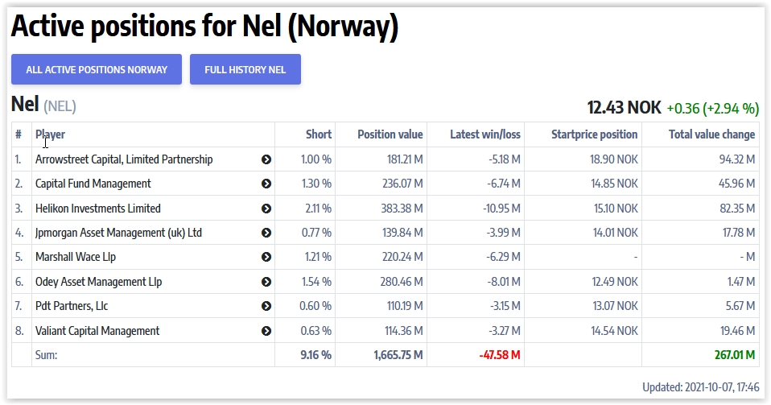Click arrow icon beside Pdt Partners
This screenshot has width=771, height=405.
click(x=266, y=307)
